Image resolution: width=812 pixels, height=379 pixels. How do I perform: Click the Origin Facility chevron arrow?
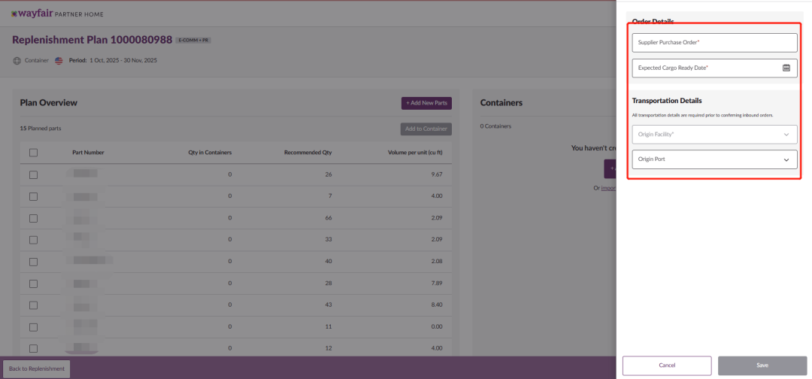tap(786, 135)
